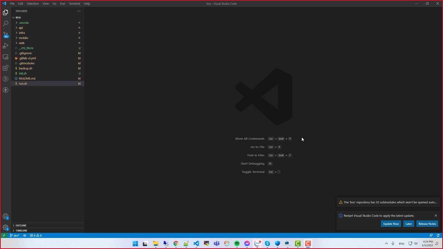Open Explorer Views and More Actions ellipsis
443x249 pixels.
point(79,11)
